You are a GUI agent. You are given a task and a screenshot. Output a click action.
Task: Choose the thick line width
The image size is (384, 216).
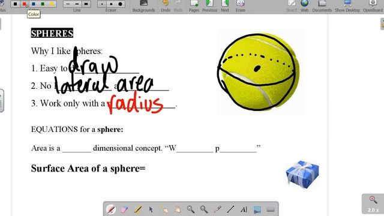point(86,4)
